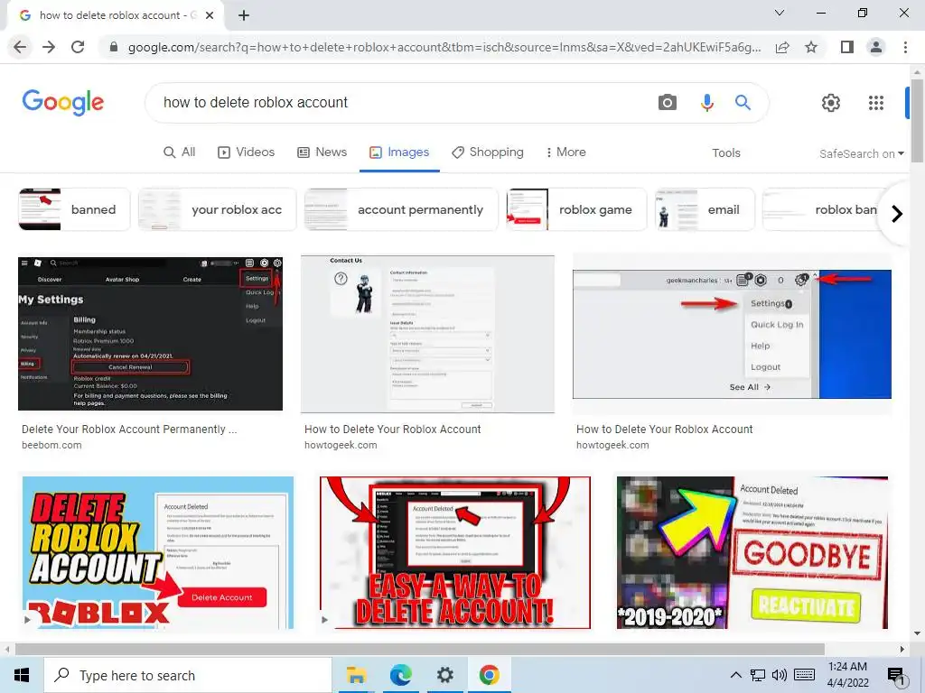Image resolution: width=925 pixels, height=693 pixels.
Task: Expand the More search categories
Action: tap(565, 152)
